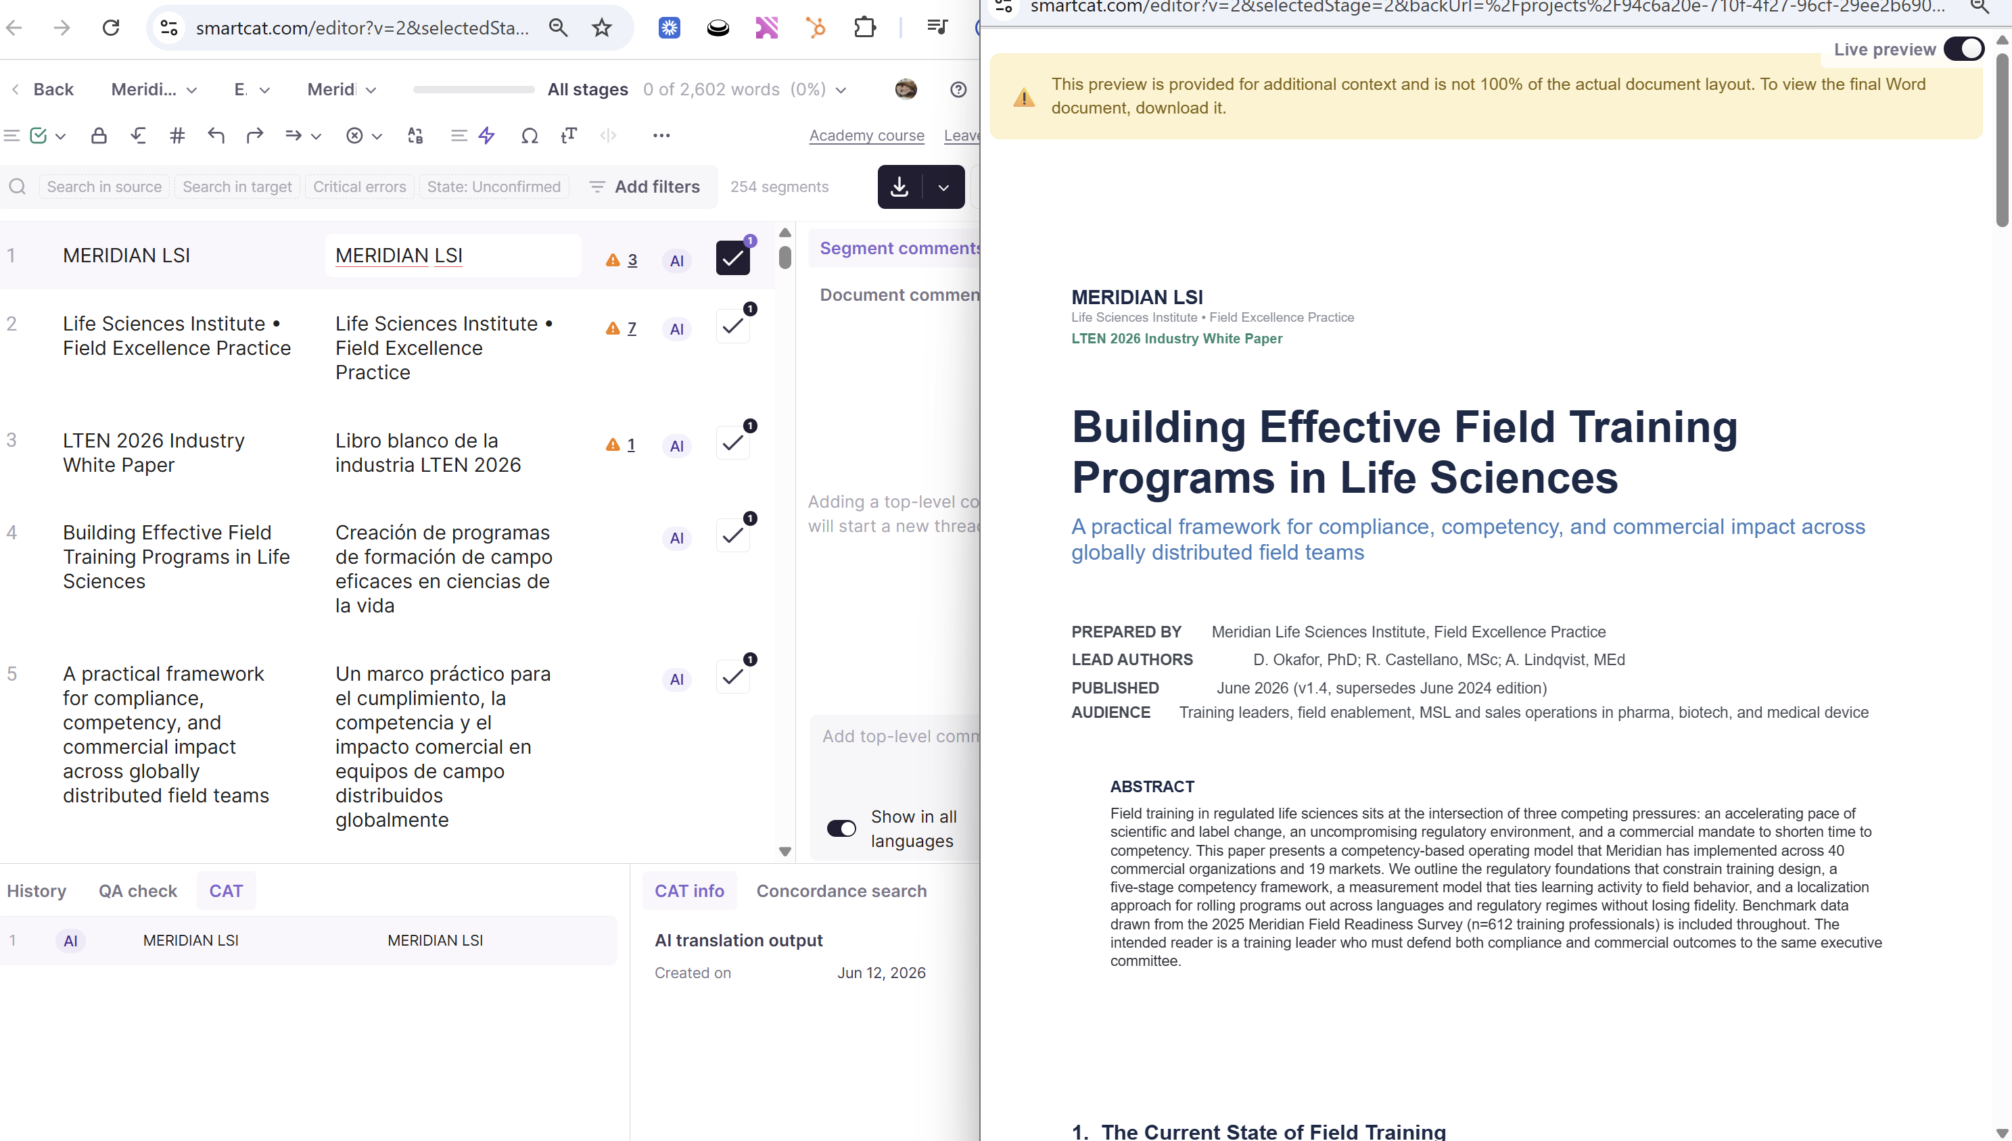The image size is (2012, 1141).
Task: Download the document with the download button
Action: 899,187
